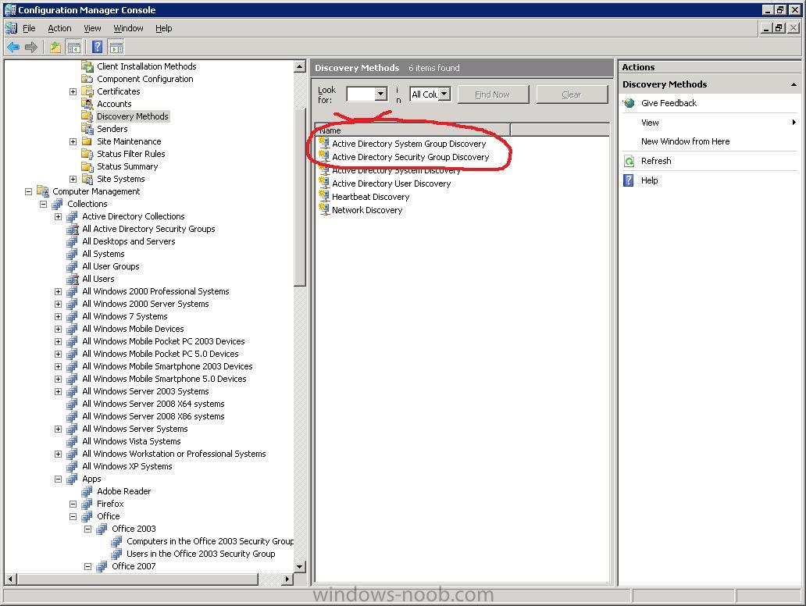Open the Help menu in menu bar
Viewport: 806px width, 606px height.
164,28
